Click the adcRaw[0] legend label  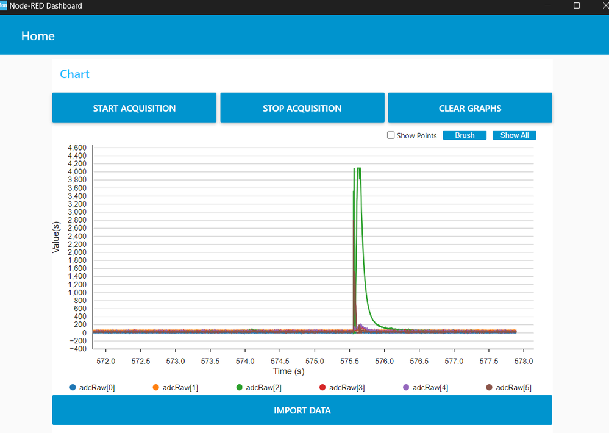tap(97, 387)
